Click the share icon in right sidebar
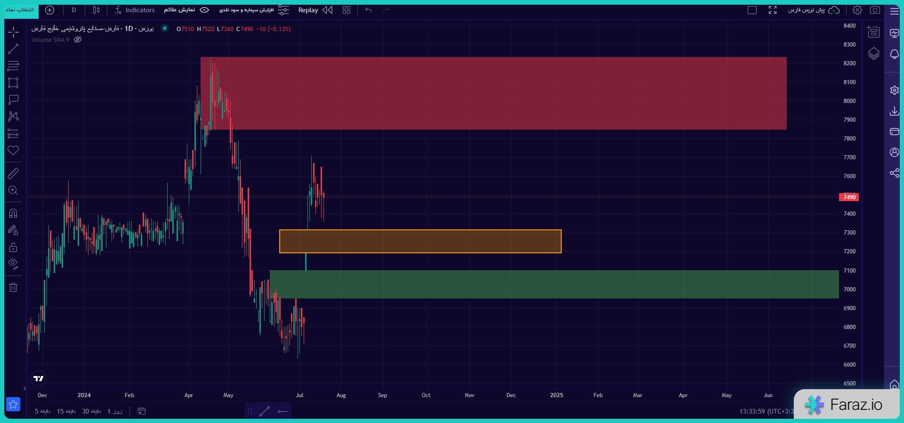904x423 pixels. (x=894, y=173)
